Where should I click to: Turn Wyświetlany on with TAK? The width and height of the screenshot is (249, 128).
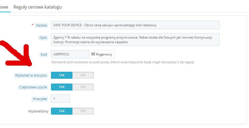click(x=62, y=111)
